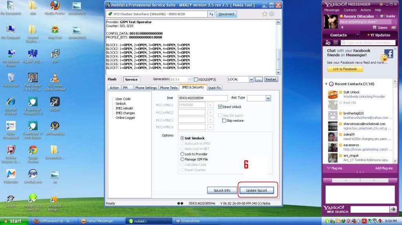This screenshot has height=225, width=402.
Task: Open the Generation DCT4 dropdown
Action: (x=190, y=79)
